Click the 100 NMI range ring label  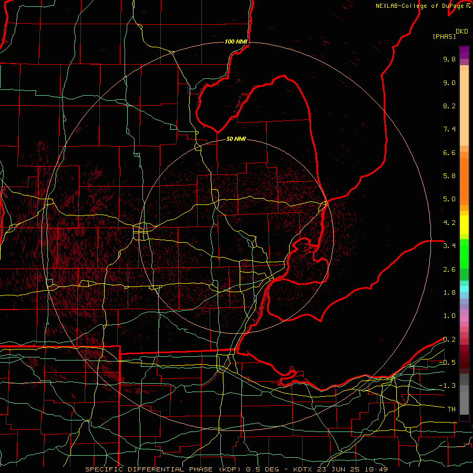click(x=236, y=42)
